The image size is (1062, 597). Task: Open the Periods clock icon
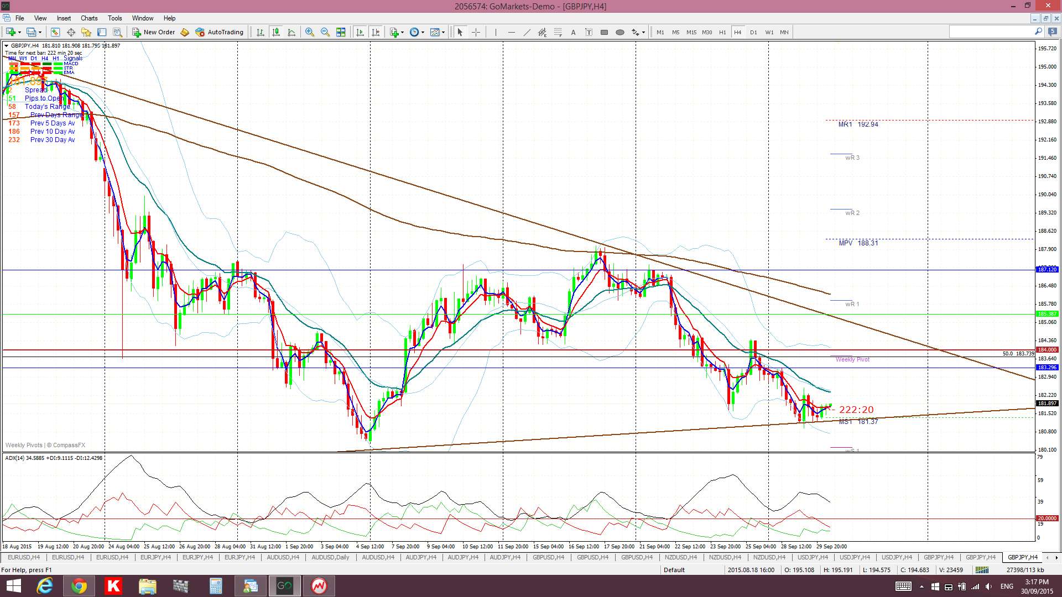414,32
